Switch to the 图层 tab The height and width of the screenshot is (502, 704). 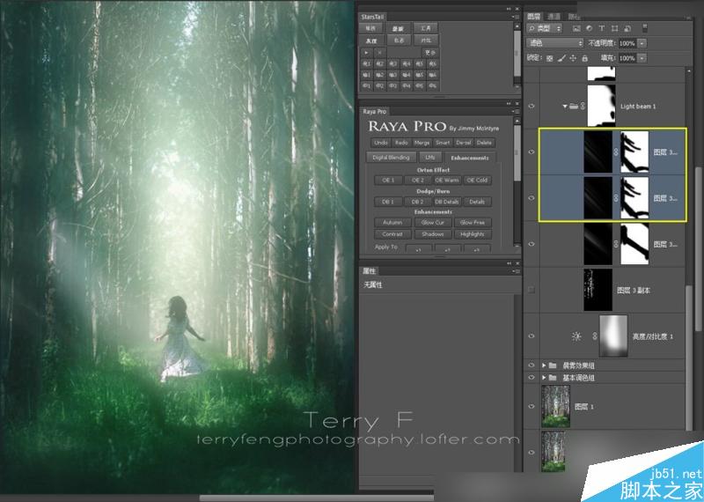(534, 16)
